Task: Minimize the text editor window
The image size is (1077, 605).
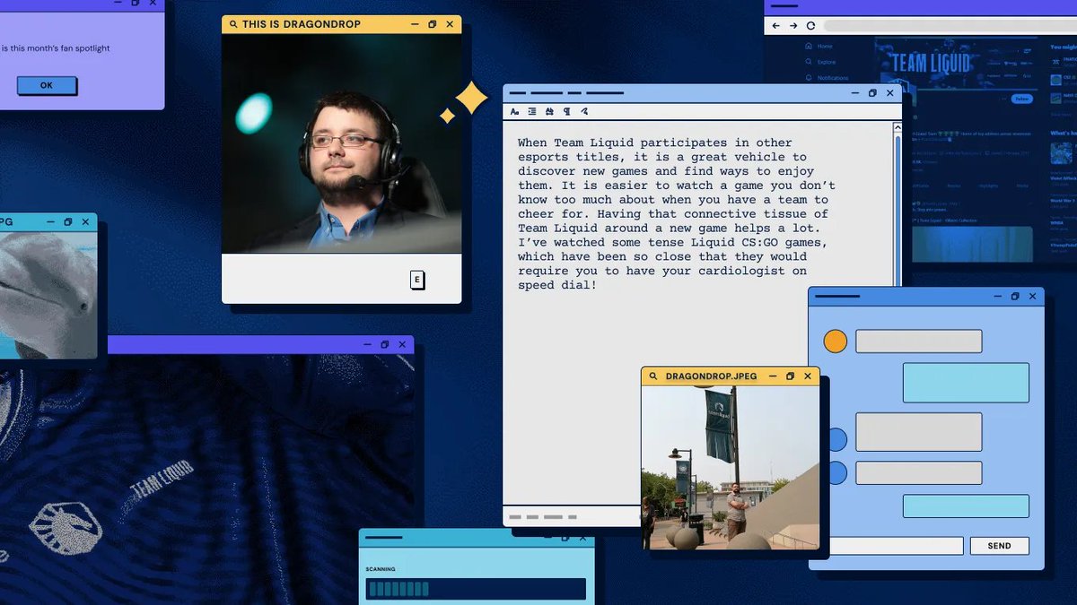Action: coord(854,92)
